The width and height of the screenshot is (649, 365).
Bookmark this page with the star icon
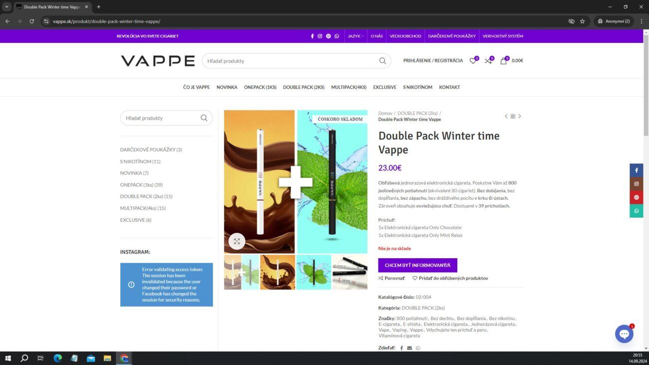(x=582, y=21)
